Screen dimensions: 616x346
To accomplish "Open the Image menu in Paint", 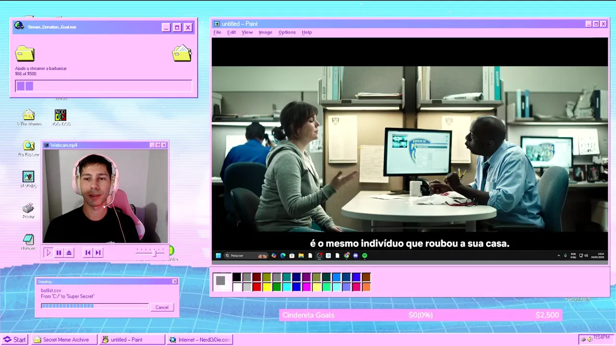I will pos(265,32).
